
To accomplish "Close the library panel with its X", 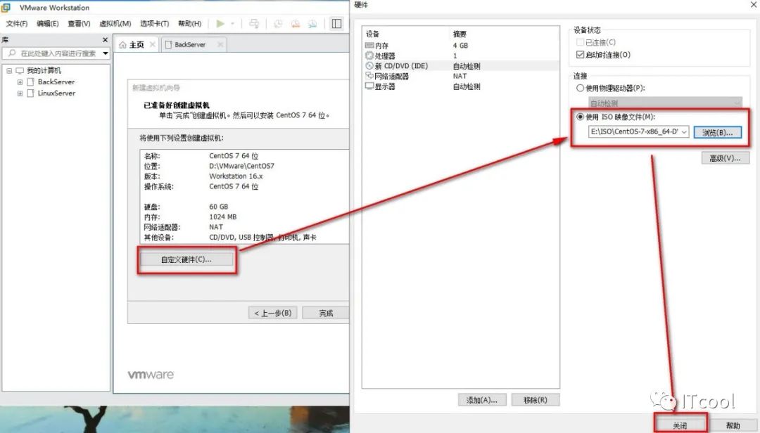I will coord(105,40).
